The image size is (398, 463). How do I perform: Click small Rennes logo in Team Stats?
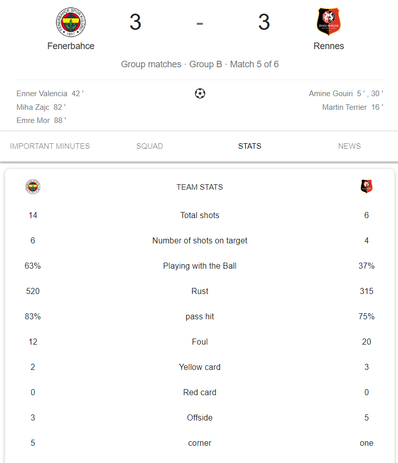367,187
